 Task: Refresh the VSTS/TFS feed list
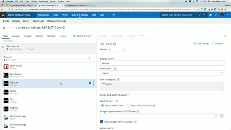click(x=222, y=116)
